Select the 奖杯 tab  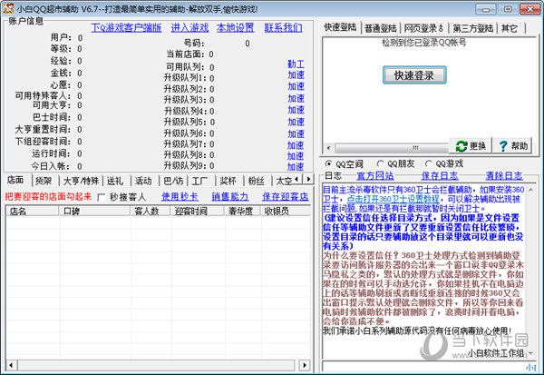pos(228,181)
